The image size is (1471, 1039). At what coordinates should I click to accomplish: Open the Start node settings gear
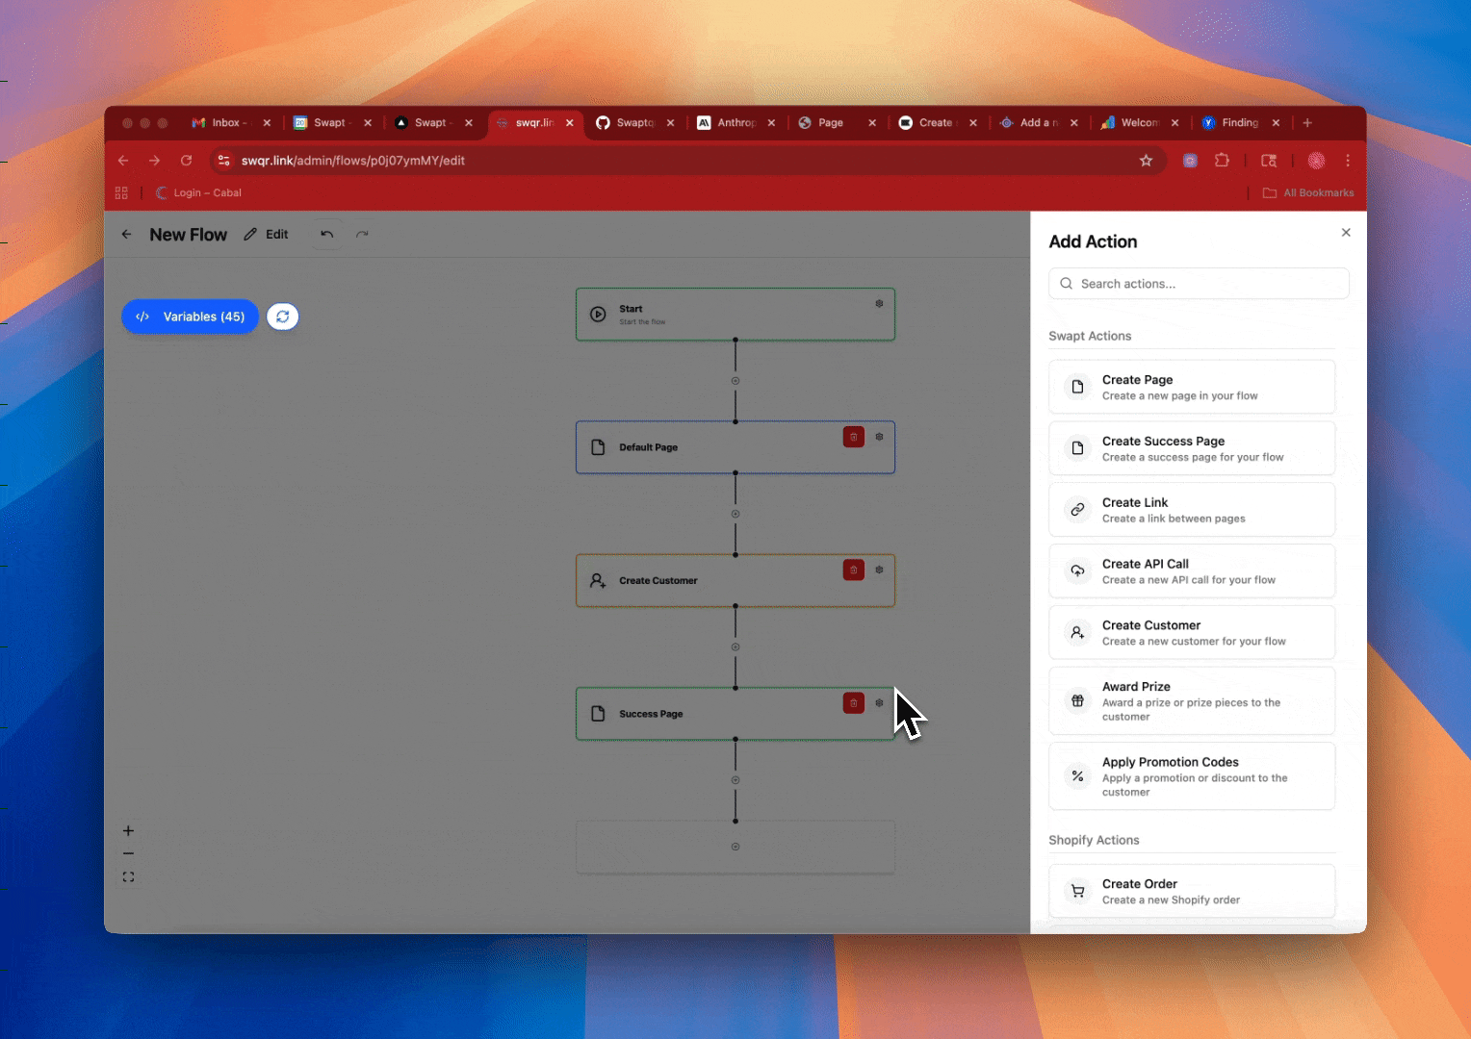click(x=879, y=304)
